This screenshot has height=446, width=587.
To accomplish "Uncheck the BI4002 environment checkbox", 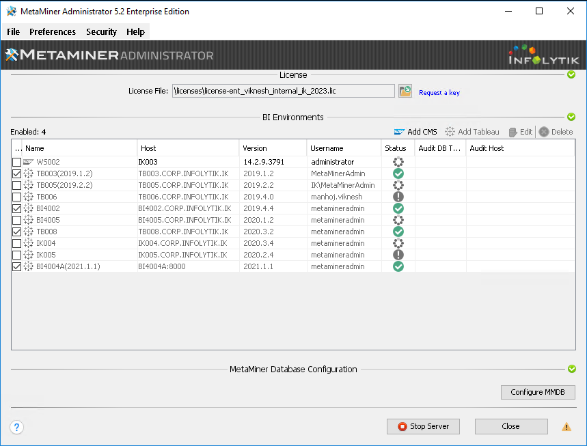I will pyautogui.click(x=16, y=208).
